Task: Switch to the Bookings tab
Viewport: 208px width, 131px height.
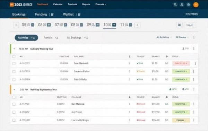Action: click(19, 14)
